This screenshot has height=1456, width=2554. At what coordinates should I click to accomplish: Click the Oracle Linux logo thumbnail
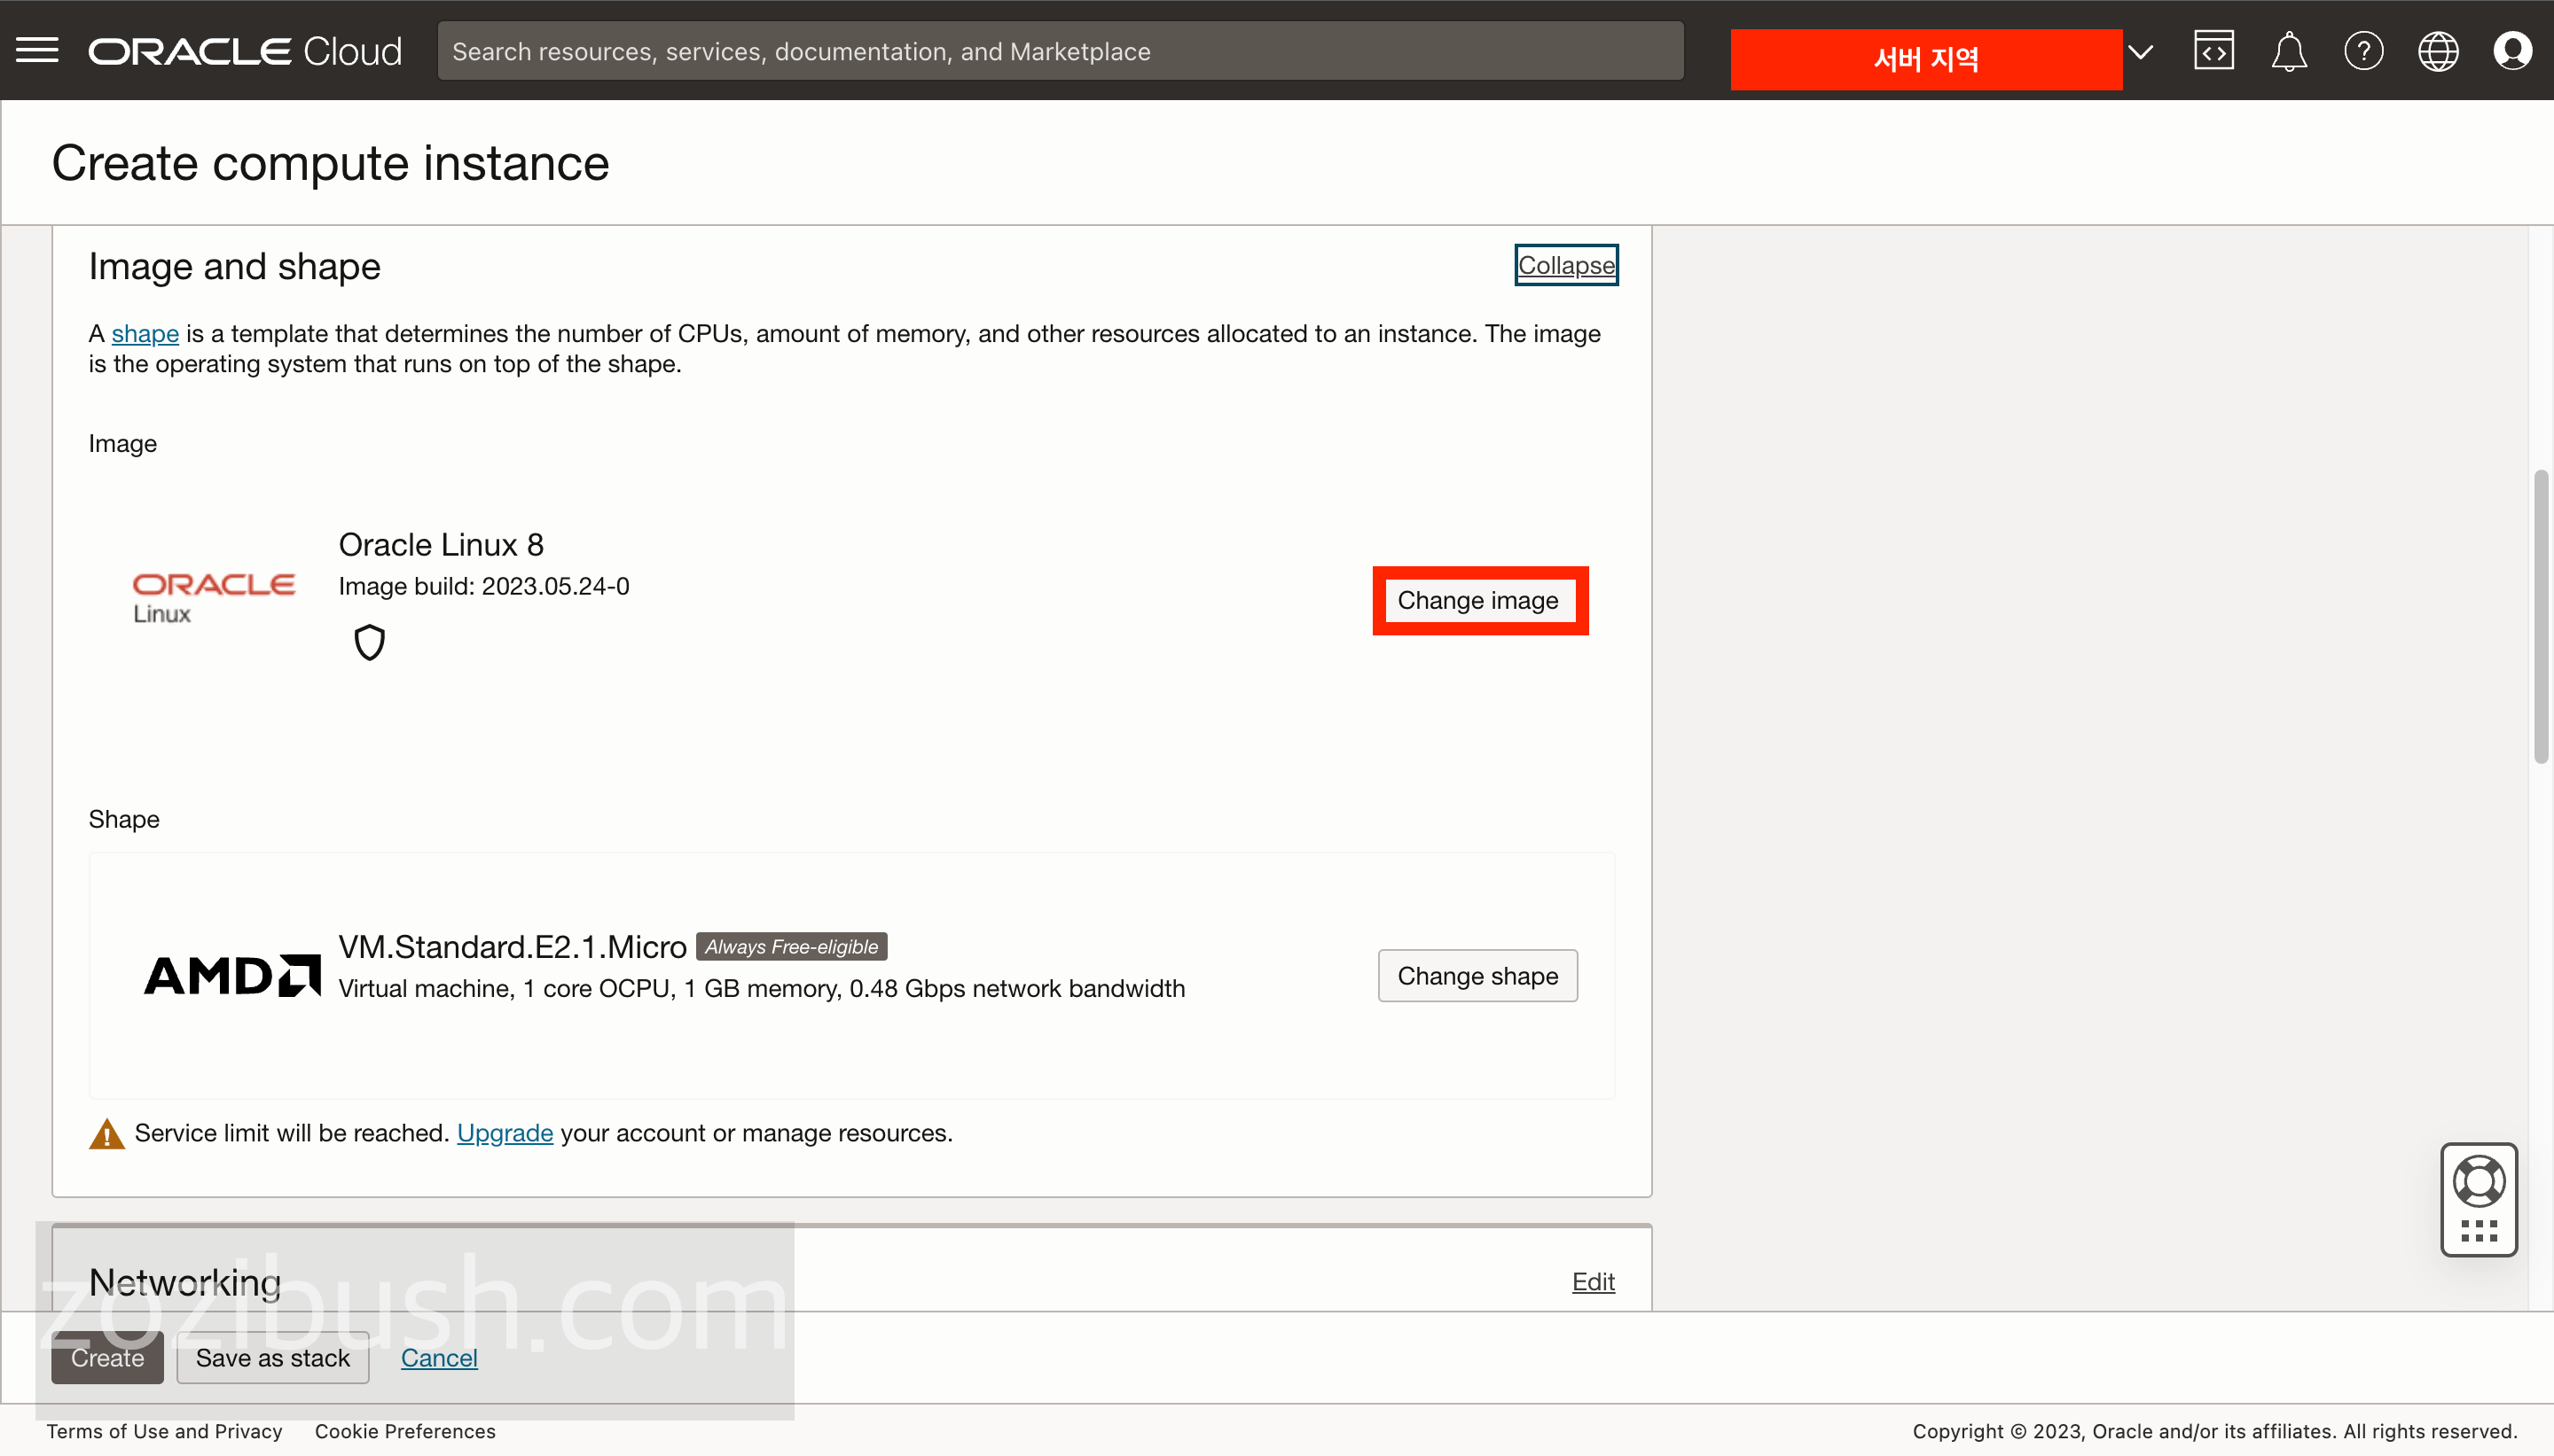213,598
